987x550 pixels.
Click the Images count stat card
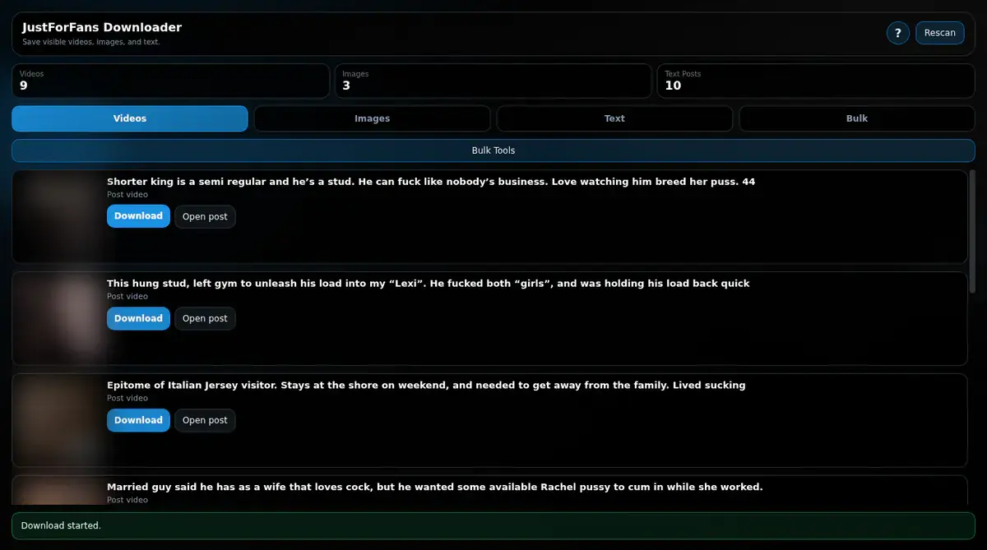(493, 81)
